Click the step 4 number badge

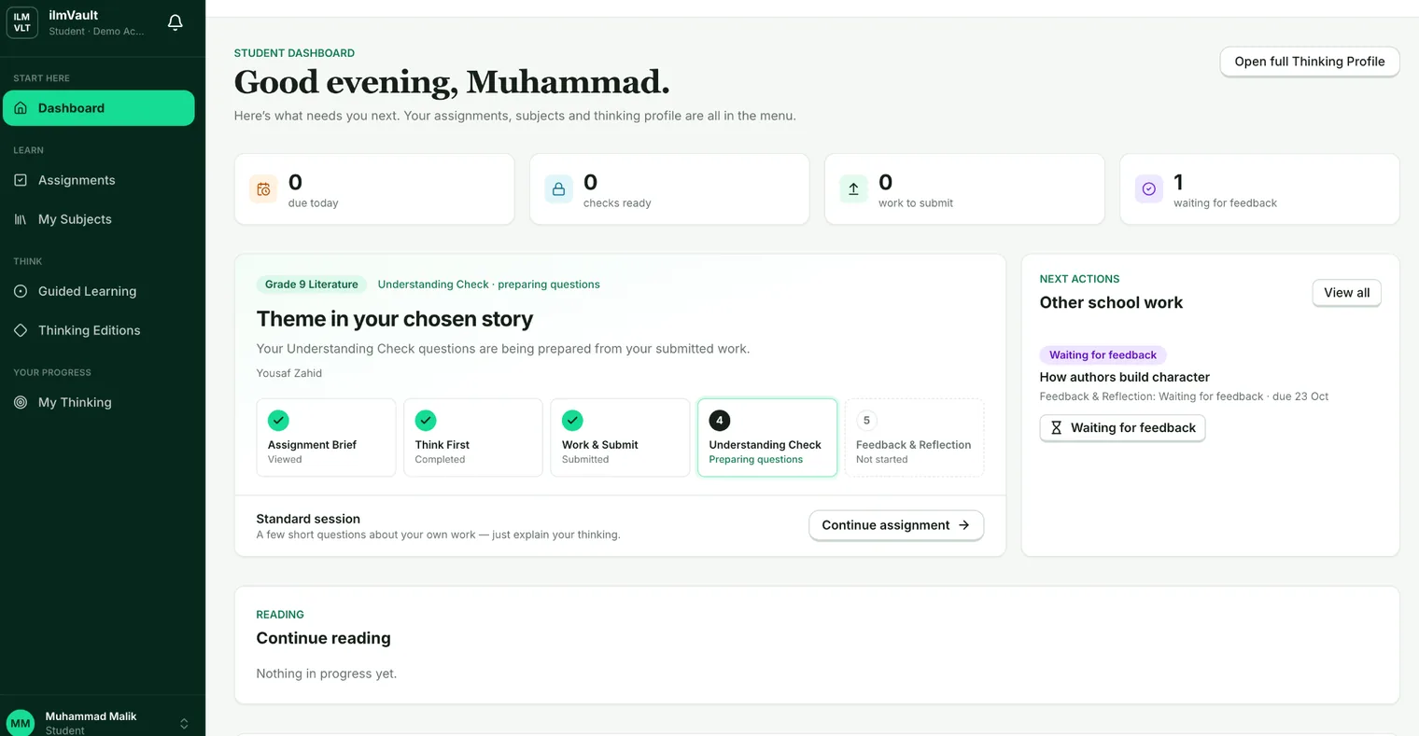click(x=720, y=421)
